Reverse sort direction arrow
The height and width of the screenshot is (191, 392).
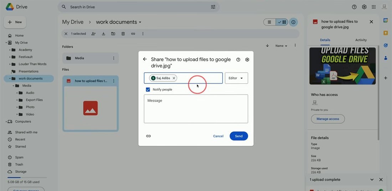coord(267,46)
